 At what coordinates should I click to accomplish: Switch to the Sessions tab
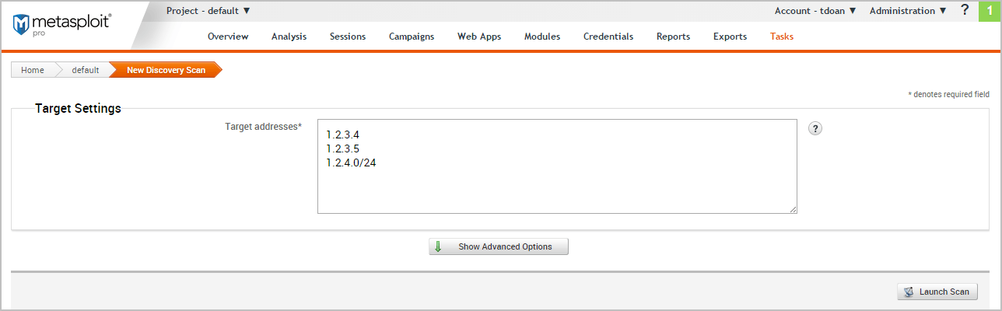pos(347,37)
